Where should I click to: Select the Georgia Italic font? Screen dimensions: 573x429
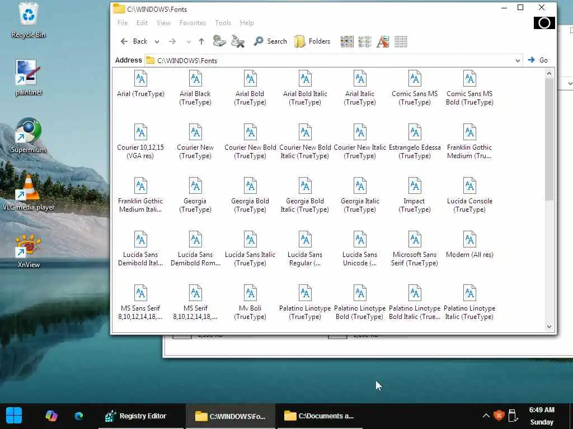(x=360, y=195)
